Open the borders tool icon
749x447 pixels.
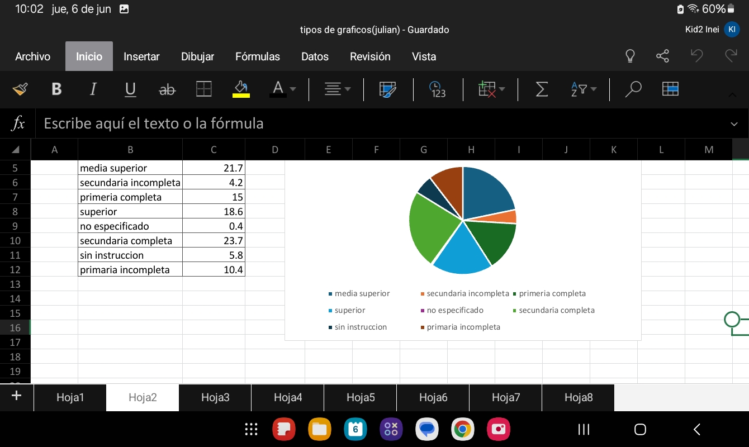coord(204,89)
